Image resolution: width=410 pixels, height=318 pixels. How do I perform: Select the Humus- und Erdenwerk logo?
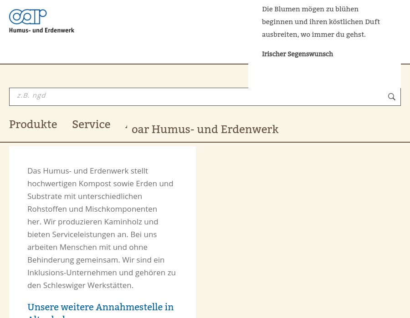click(41, 20)
